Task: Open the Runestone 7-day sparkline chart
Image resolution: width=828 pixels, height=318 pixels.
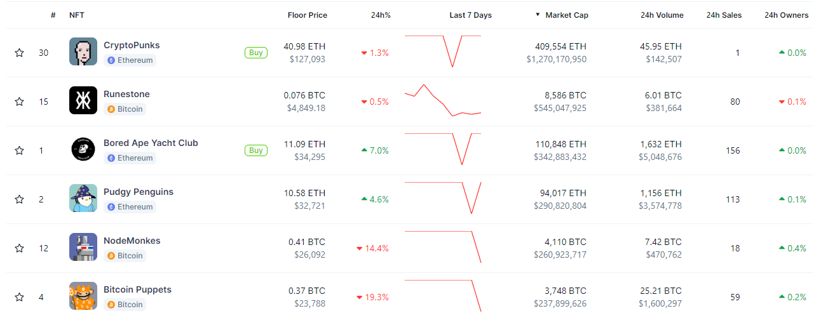Action: click(443, 100)
